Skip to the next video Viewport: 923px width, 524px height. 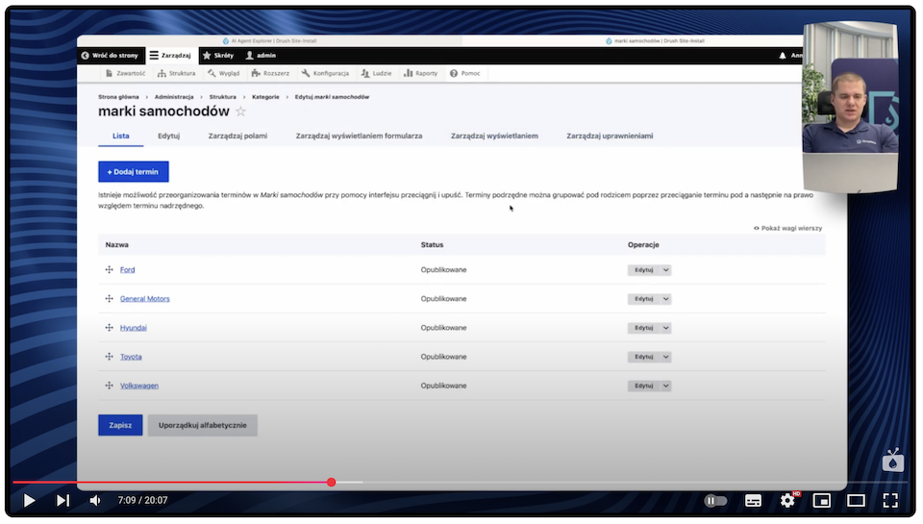click(62, 501)
